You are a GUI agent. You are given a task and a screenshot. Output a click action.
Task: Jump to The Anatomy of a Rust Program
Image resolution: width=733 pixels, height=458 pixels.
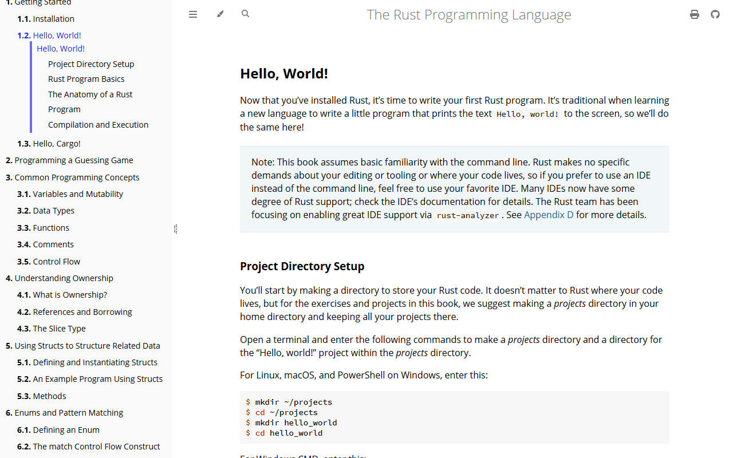(x=90, y=102)
